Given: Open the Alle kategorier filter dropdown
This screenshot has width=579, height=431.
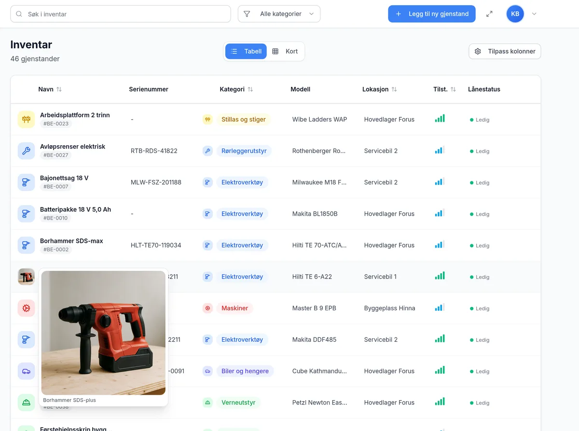Looking at the screenshot, I should 279,14.
